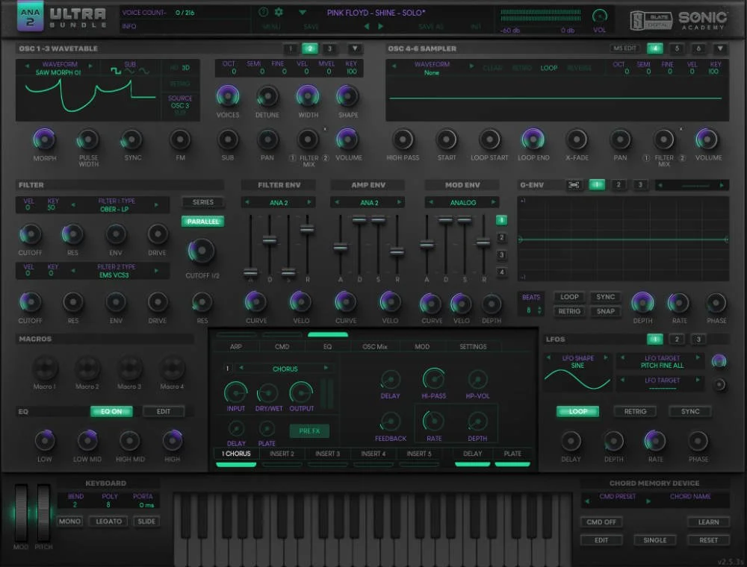Toggle the G-ENV SNAP button
This screenshot has height=567, width=747.
point(606,311)
